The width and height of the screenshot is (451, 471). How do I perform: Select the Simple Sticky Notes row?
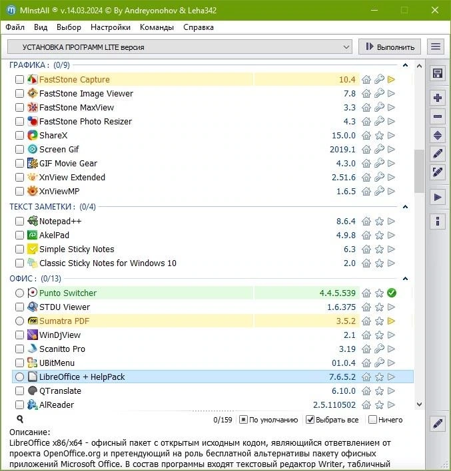213,249
